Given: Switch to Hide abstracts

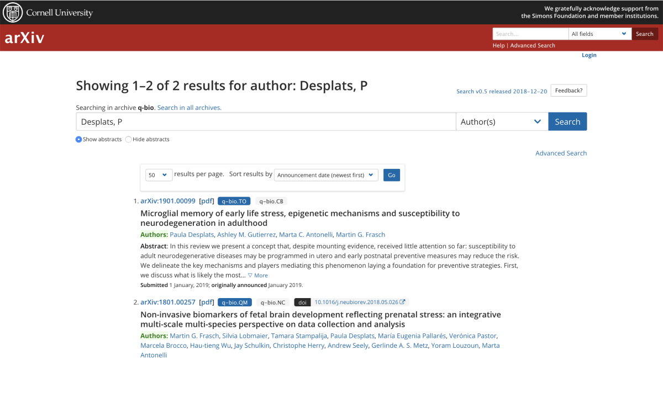Looking at the screenshot, I should click(x=128, y=139).
